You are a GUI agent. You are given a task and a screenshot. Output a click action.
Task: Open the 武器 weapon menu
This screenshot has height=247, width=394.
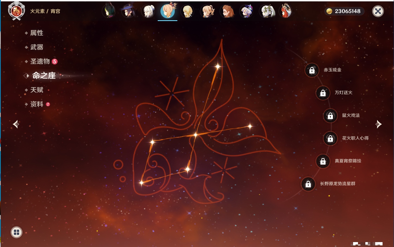37,47
